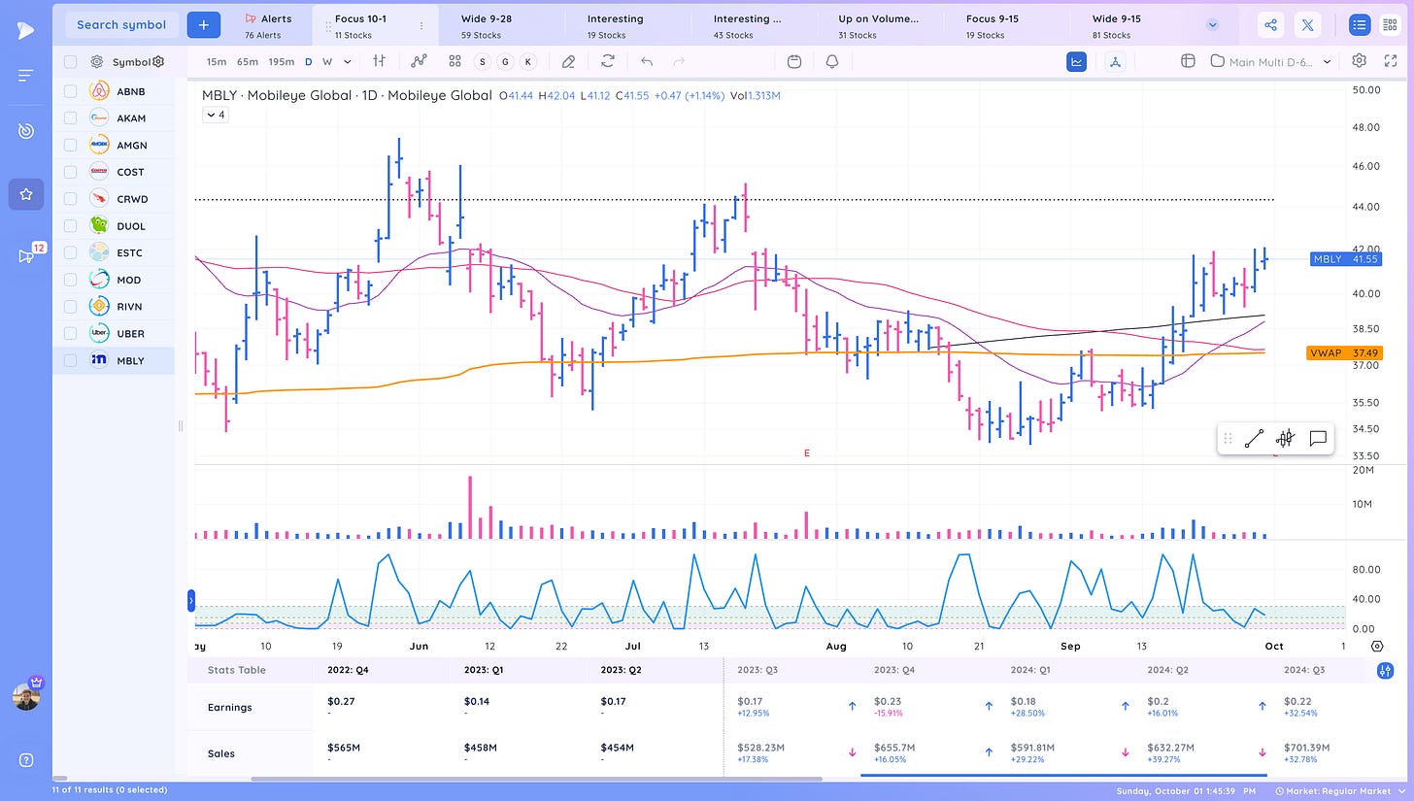Select the 195m timeframe
Image resolution: width=1414 pixels, height=801 pixels.
[282, 62]
